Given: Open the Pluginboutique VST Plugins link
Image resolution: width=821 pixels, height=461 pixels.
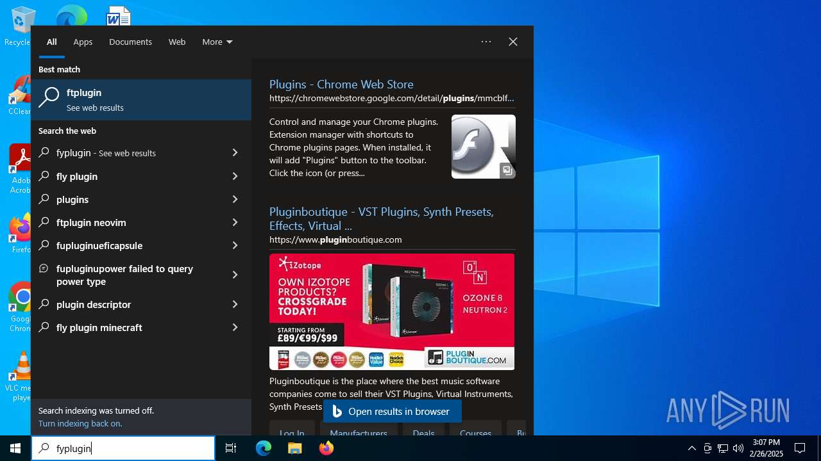Looking at the screenshot, I should 382,218.
